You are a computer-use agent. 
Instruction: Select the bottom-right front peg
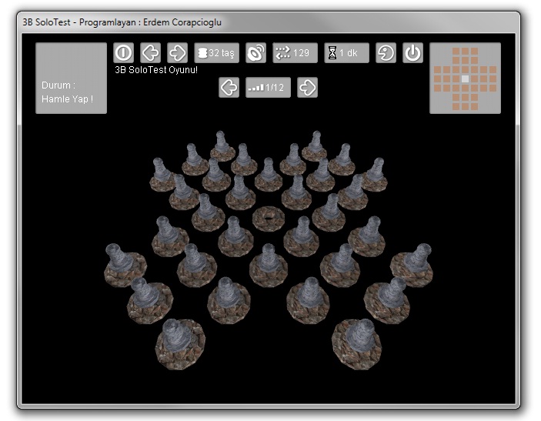click(356, 342)
